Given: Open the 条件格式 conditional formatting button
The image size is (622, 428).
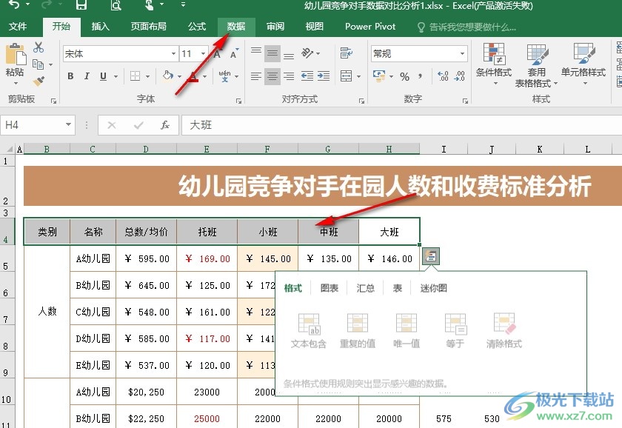Looking at the screenshot, I should coord(494,65).
